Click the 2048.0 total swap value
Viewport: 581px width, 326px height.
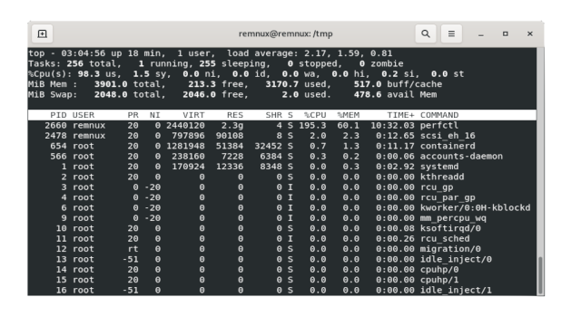pos(111,94)
